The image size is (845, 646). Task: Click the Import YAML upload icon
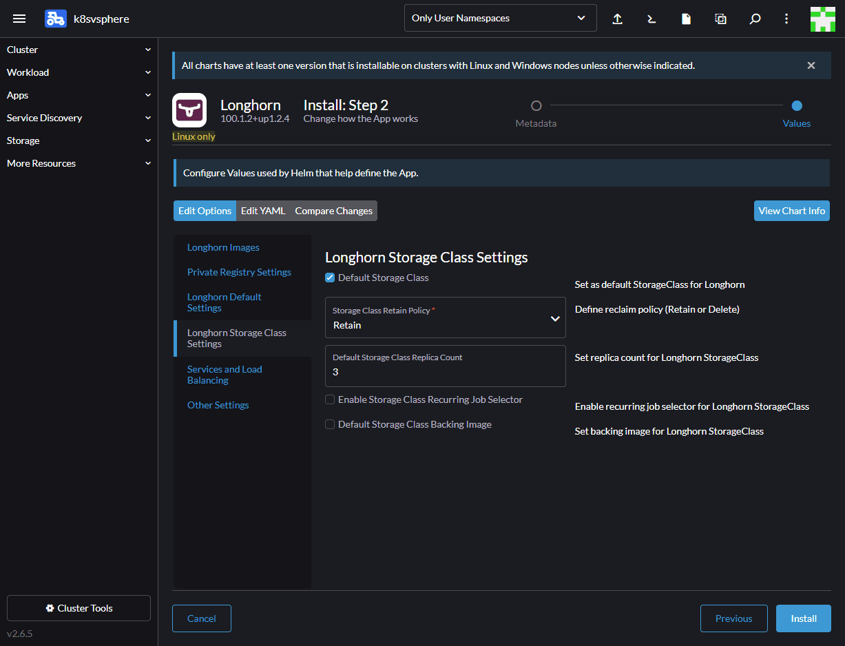[x=618, y=19]
